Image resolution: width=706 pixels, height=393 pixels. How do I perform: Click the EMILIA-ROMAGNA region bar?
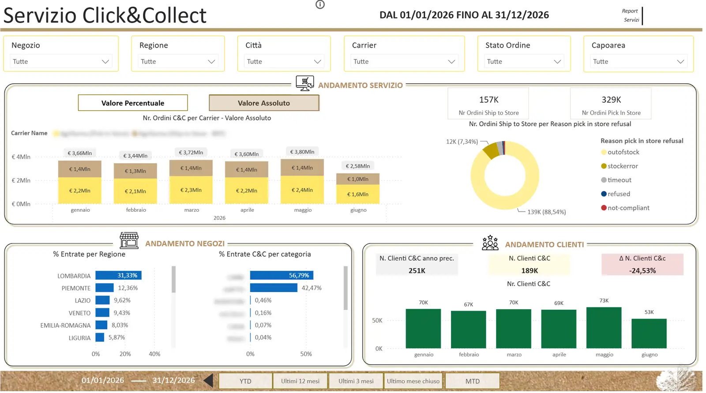(101, 325)
